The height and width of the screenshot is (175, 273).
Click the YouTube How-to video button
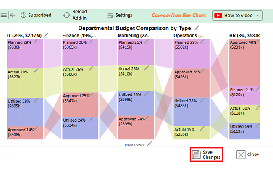tap(237, 16)
